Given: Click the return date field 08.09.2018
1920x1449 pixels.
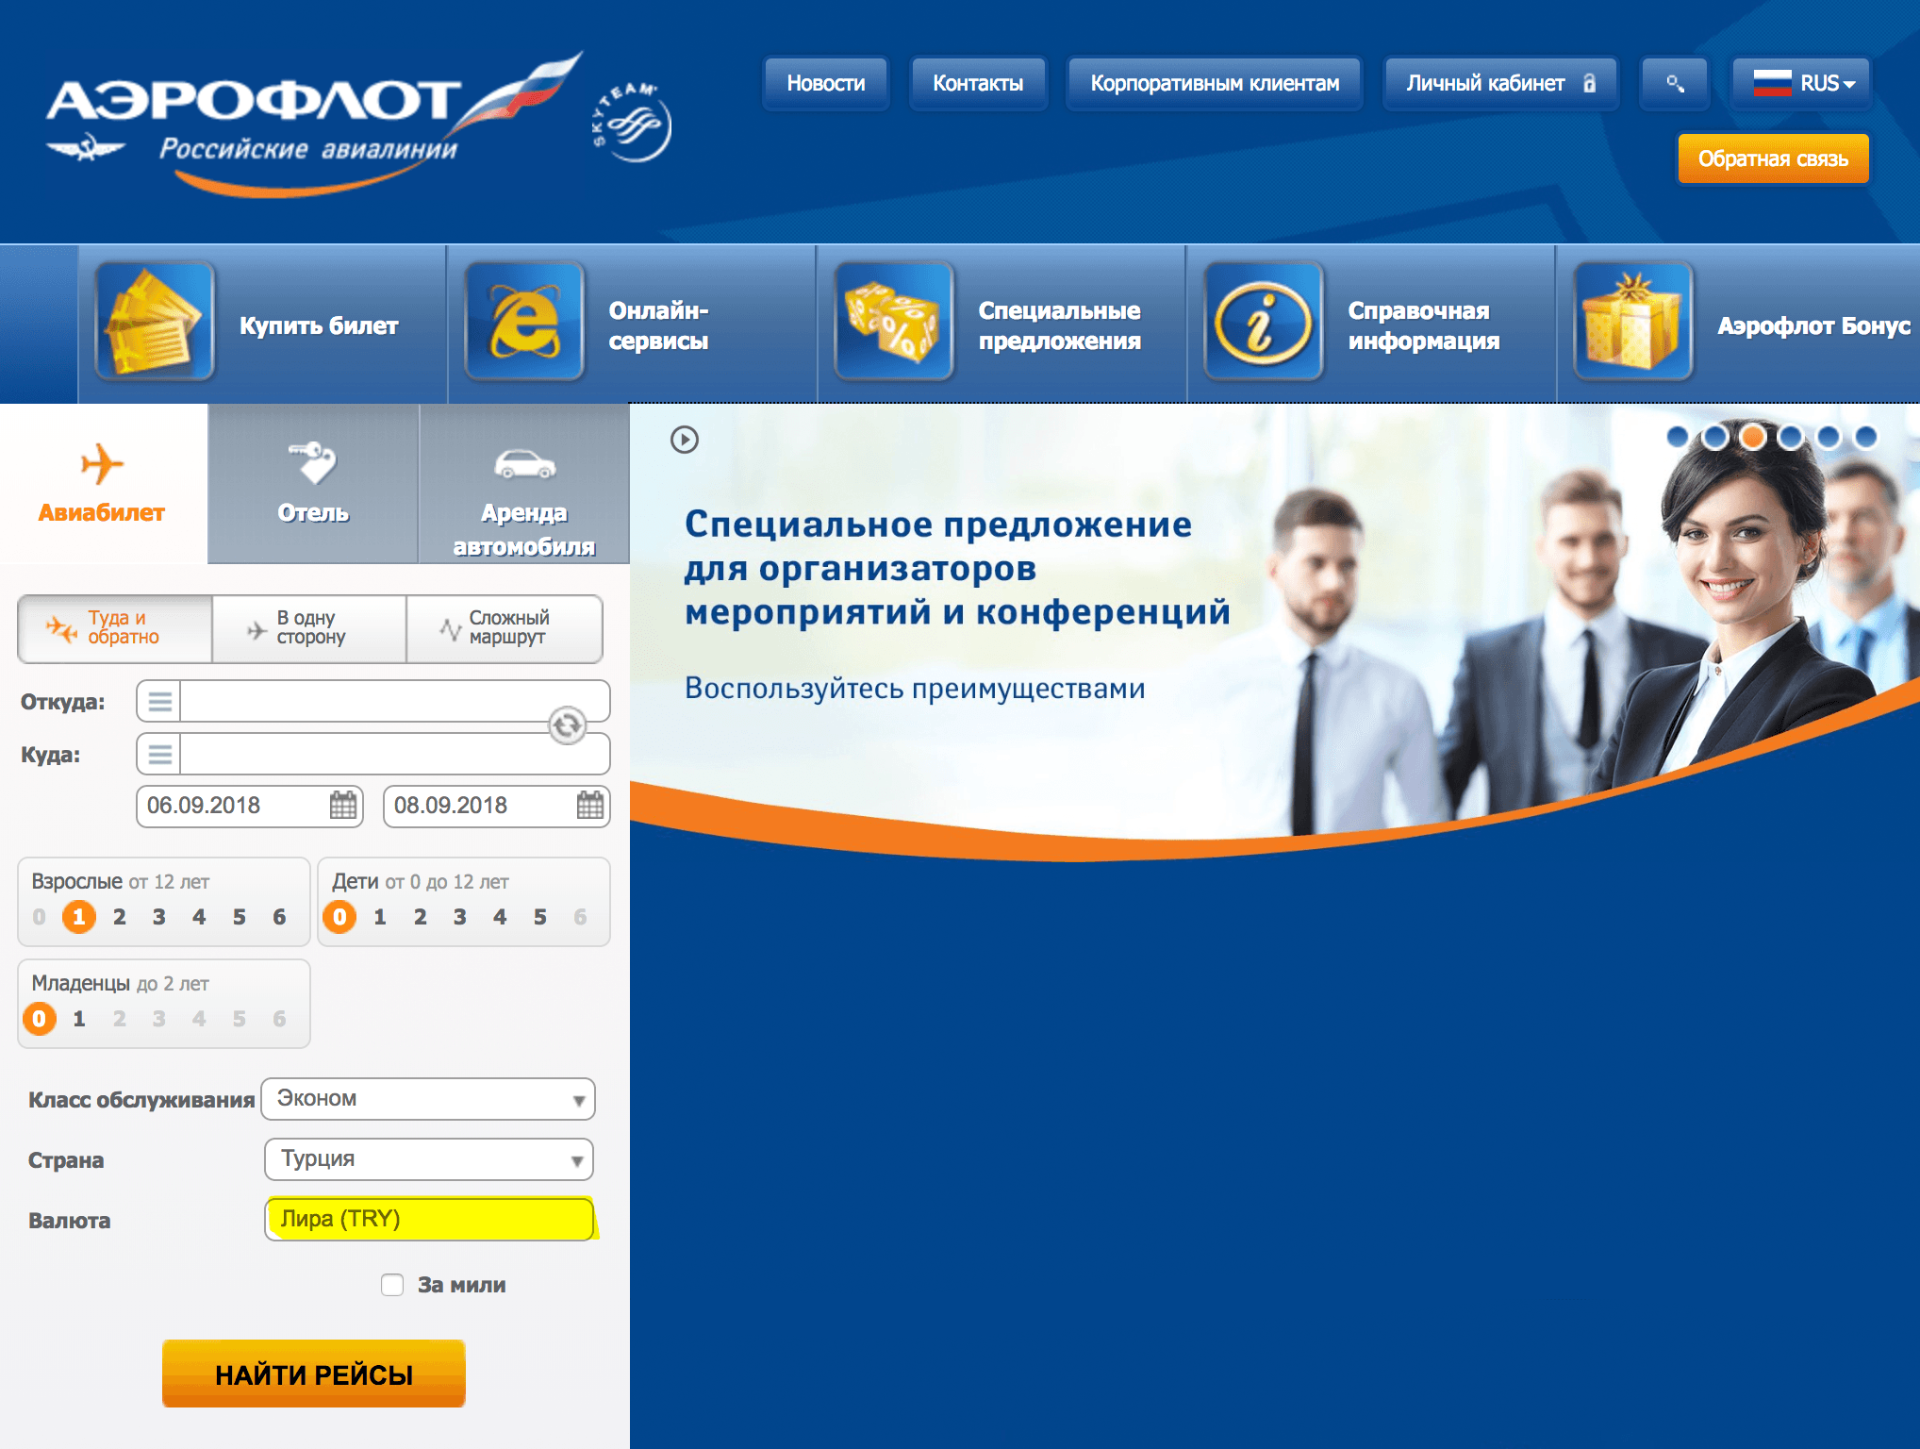Looking at the screenshot, I should (497, 806).
